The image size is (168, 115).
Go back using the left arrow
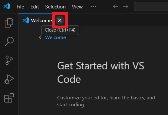click(x=115, y=7)
